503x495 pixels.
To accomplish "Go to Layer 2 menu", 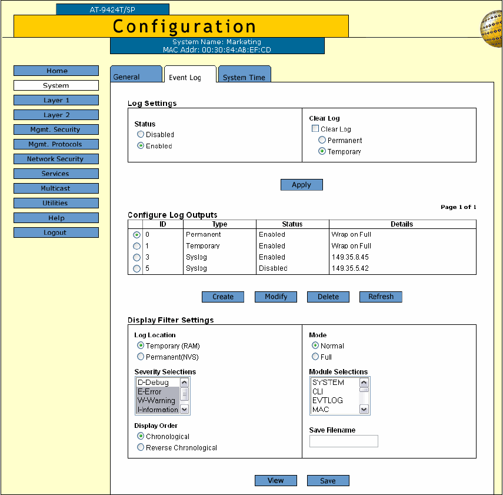I will [x=56, y=115].
